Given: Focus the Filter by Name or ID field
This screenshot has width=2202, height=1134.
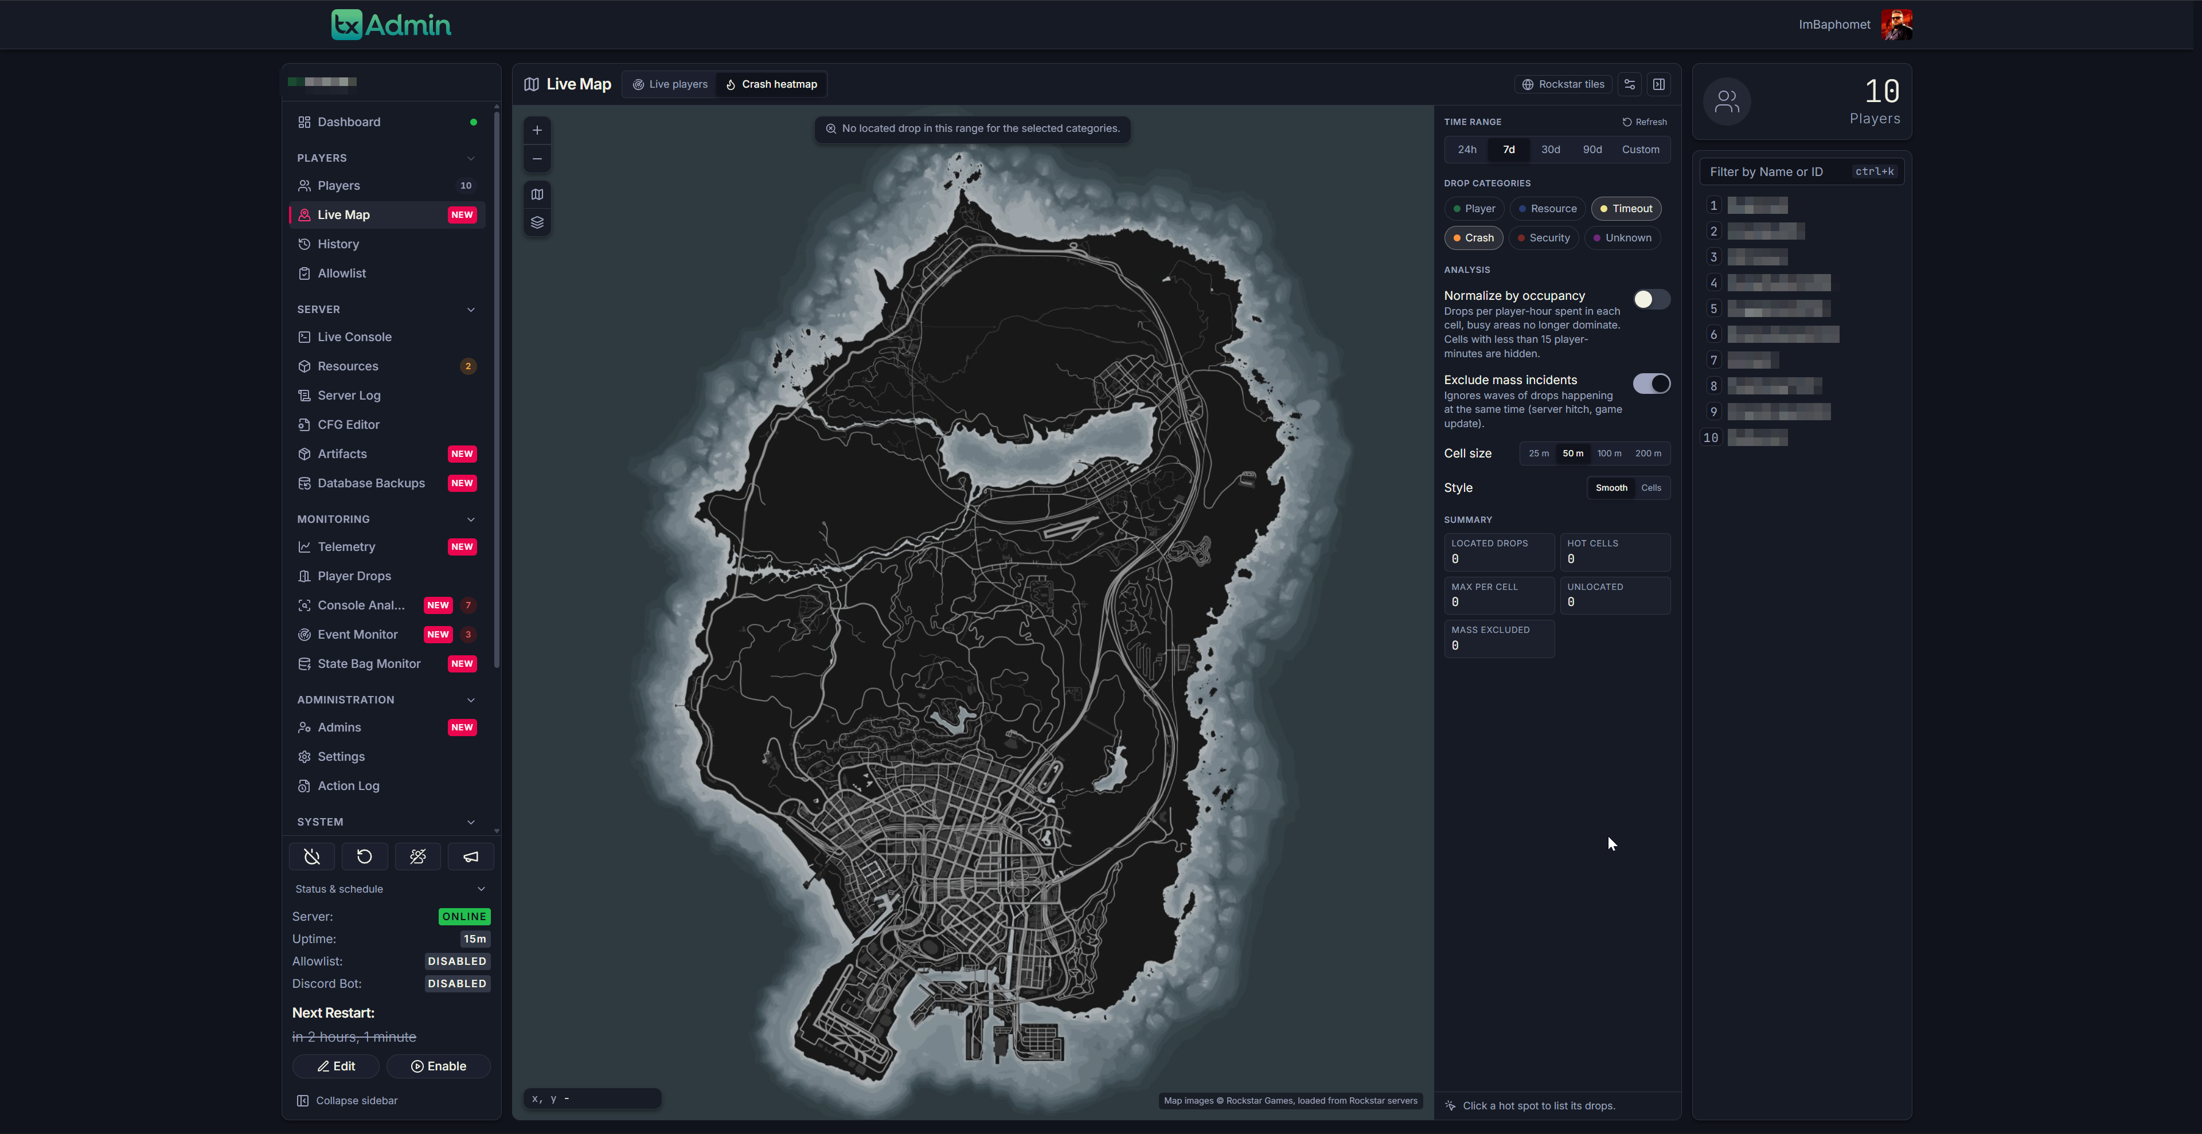Looking at the screenshot, I should (x=1802, y=172).
